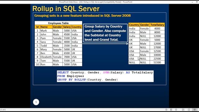Click India Female total 4000 in result table
This screenshot has height=112, width=199.
157,29
